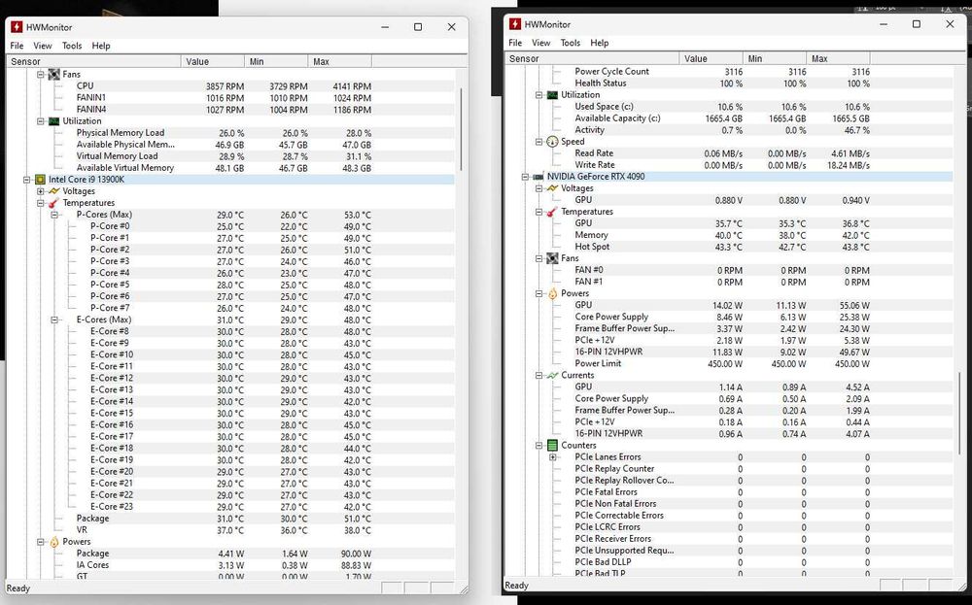Select the Package temperature row reading 31.0 °C
This screenshot has height=605, width=972.
coord(230,519)
